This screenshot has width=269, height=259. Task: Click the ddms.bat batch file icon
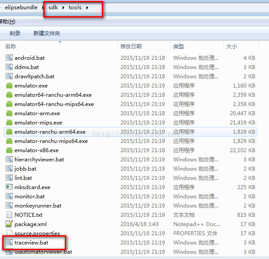coord(9,67)
